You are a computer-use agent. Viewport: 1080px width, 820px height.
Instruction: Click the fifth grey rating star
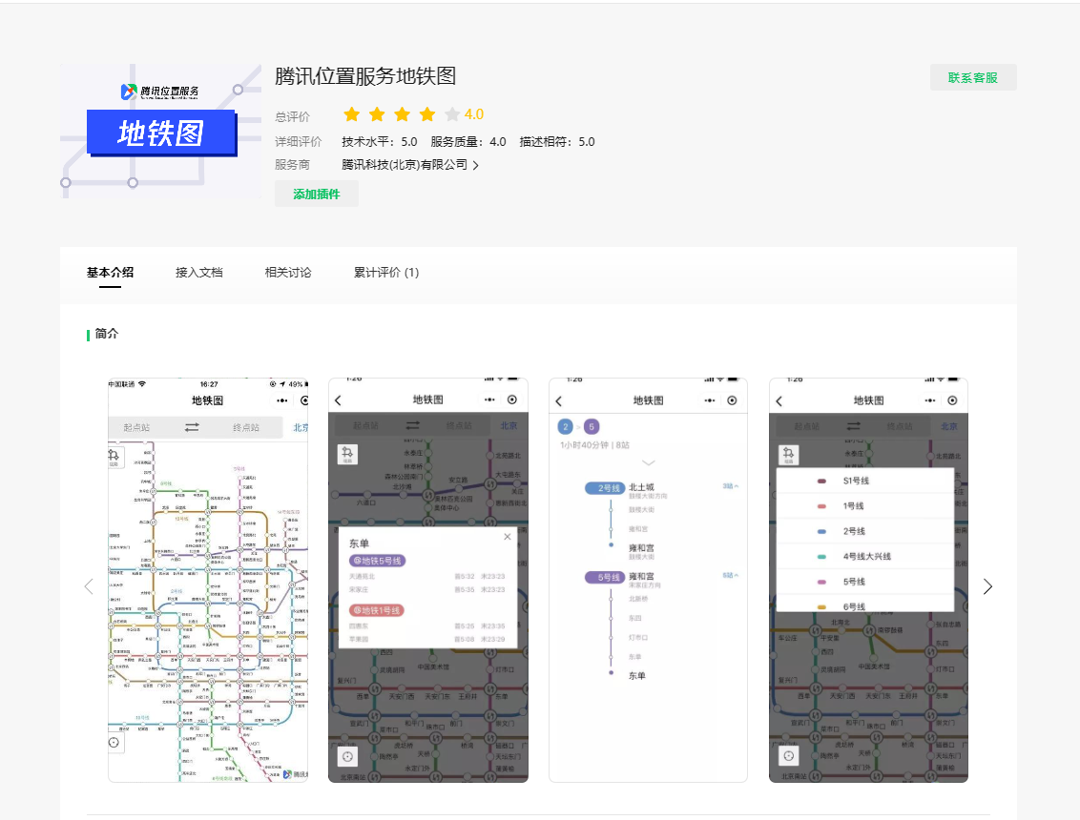[452, 114]
